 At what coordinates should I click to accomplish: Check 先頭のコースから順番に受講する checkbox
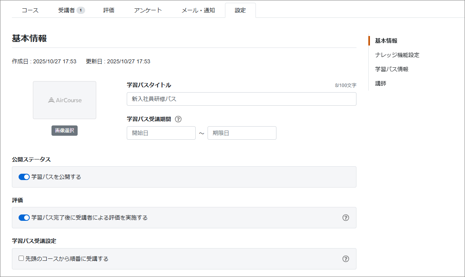point(21,258)
